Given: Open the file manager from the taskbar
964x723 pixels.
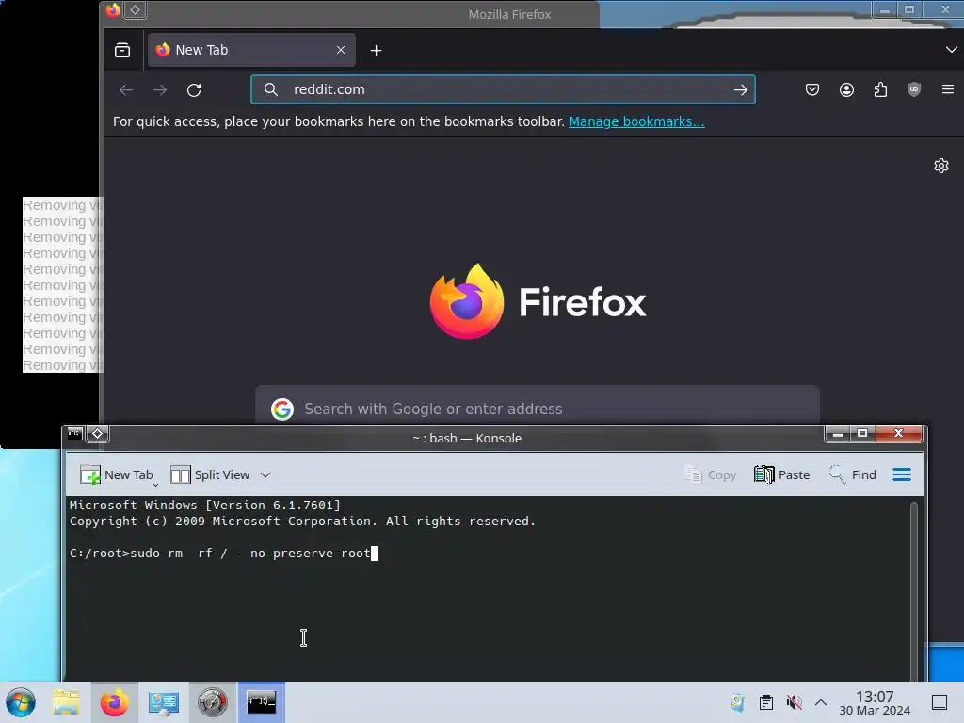Looking at the screenshot, I should (x=66, y=702).
